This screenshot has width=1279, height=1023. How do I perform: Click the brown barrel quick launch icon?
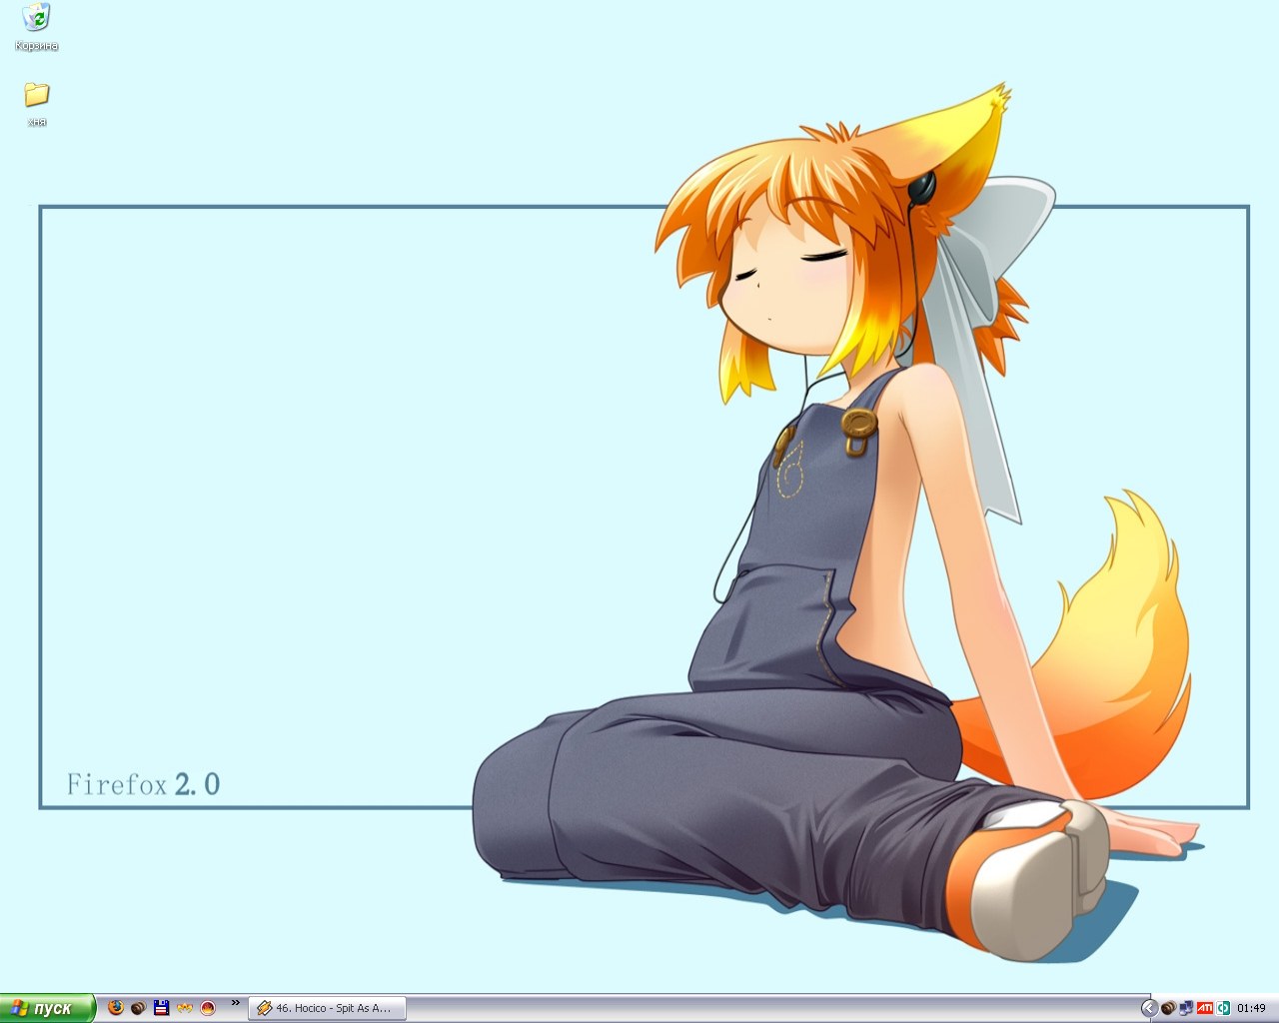point(138,1008)
